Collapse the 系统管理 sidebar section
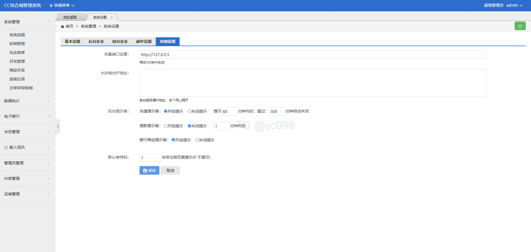 pos(27,22)
